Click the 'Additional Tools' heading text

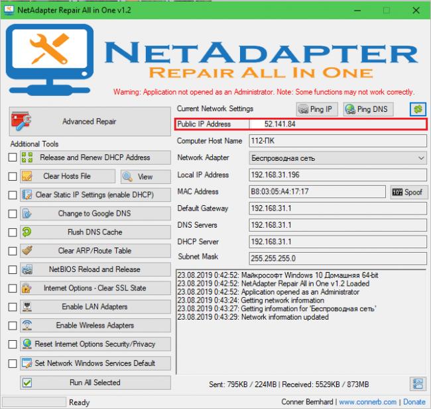coord(34,144)
